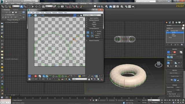Click the Tweak In View button
This screenshot has height=104, width=185.
click(175, 76)
